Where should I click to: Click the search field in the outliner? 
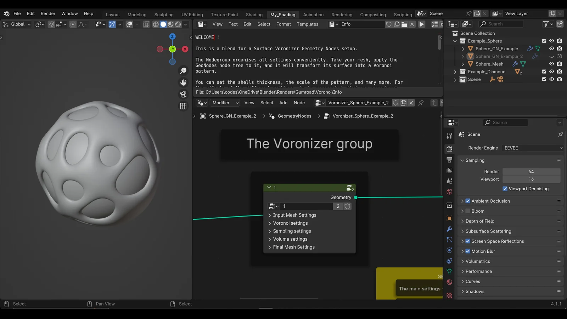[x=501, y=24]
